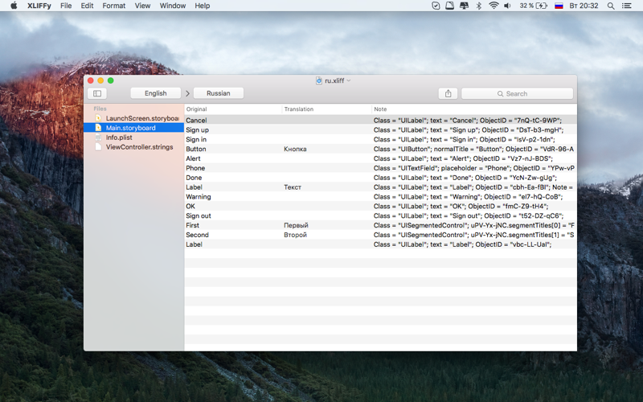Click the Кнопка translation cell
The width and height of the screenshot is (643, 402).
(295, 149)
